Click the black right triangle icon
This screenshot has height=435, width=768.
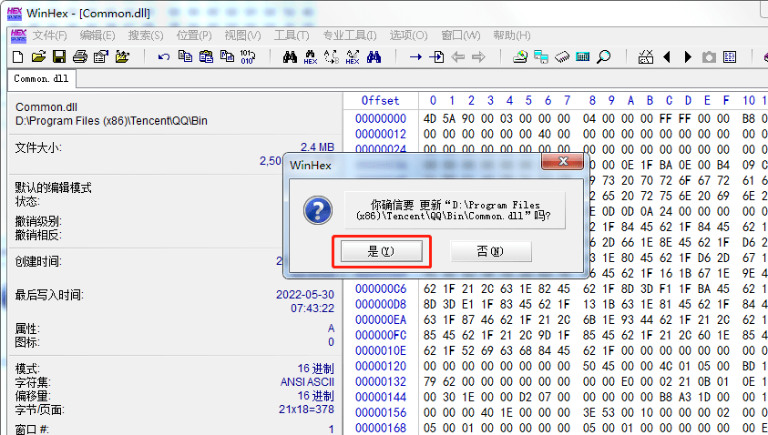(x=688, y=57)
